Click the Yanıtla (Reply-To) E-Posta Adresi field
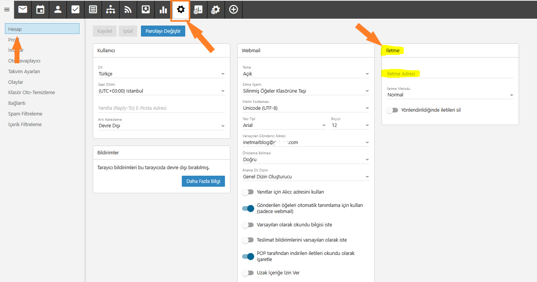 pyautogui.click(x=161, y=108)
